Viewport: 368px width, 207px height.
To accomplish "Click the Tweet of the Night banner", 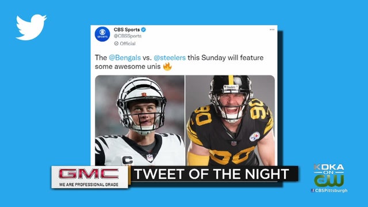I will (x=212, y=174).
